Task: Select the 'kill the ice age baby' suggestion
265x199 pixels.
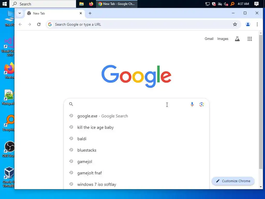Action: [x=136, y=127]
